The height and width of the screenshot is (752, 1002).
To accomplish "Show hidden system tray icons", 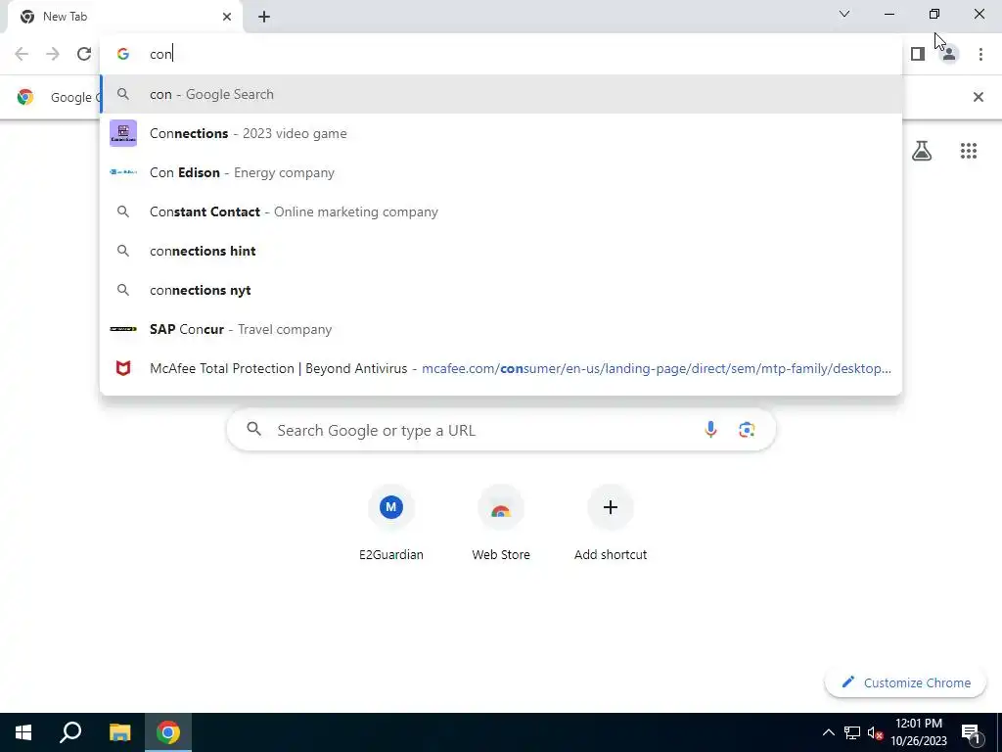I will pyautogui.click(x=828, y=732).
